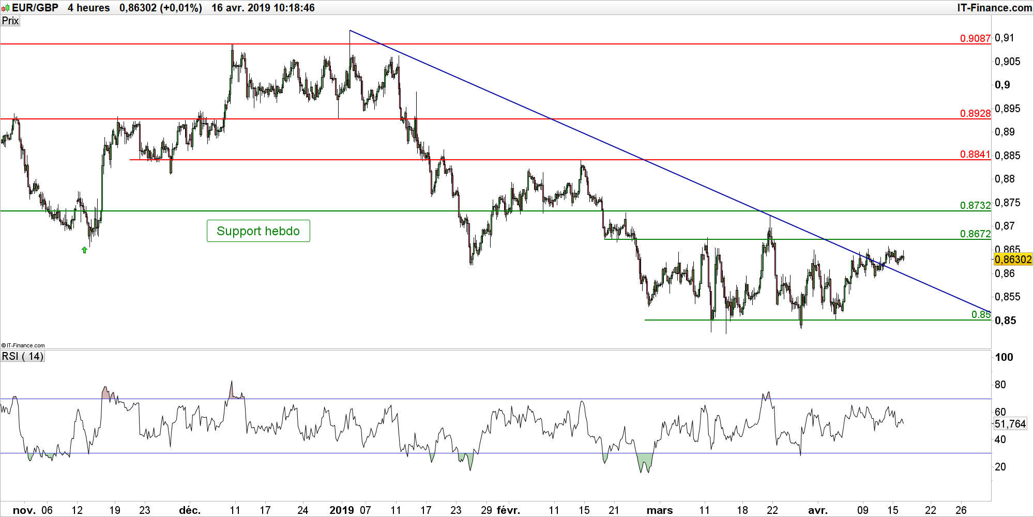This screenshot has width=1034, height=517.
Task: Select the 'Support hebdo' annotation box
Action: coord(258,231)
